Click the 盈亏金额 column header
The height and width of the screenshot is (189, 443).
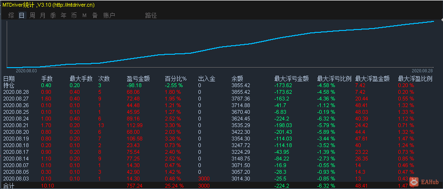tap(138, 79)
